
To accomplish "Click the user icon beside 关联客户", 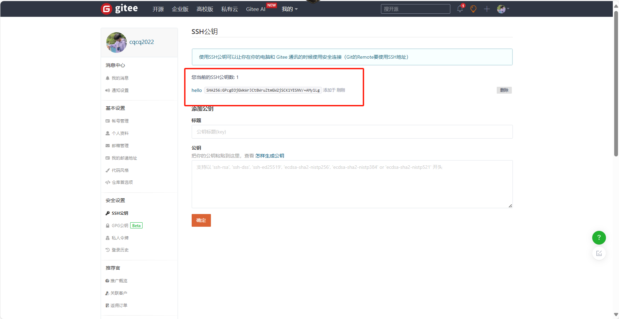I will pyautogui.click(x=107, y=293).
